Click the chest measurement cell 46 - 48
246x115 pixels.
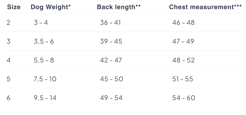point(183,22)
